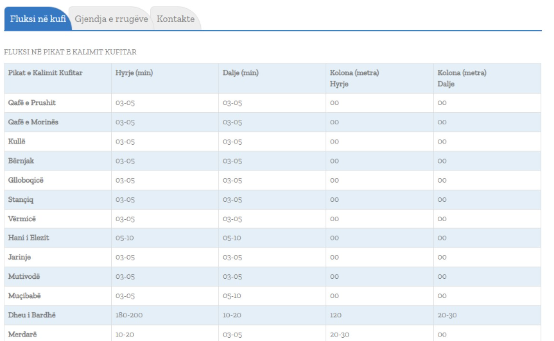Select the Qafë e Prushit row name
Screen dimensions: 554x341
click(32, 103)
